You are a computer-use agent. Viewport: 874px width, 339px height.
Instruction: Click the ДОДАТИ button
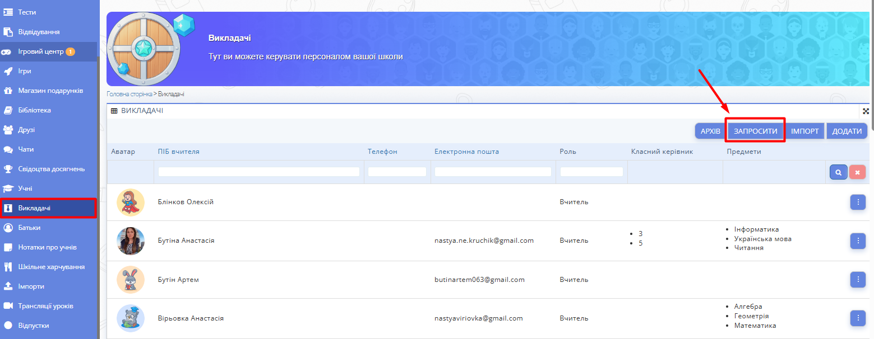click(847, 131)
